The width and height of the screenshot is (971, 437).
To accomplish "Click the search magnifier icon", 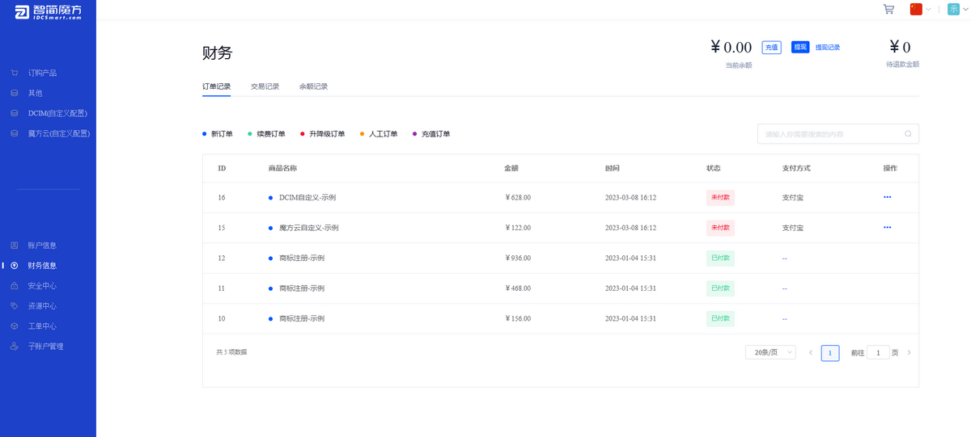I will coord(908,134).
